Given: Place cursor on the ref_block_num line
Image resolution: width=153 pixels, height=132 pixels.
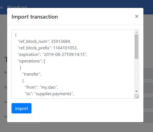Looking at the screenshot, I should pyautogui.click(x=44, y=41).
